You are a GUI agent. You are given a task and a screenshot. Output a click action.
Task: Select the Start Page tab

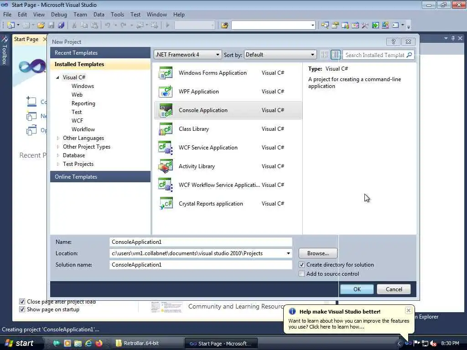(26, 39)
